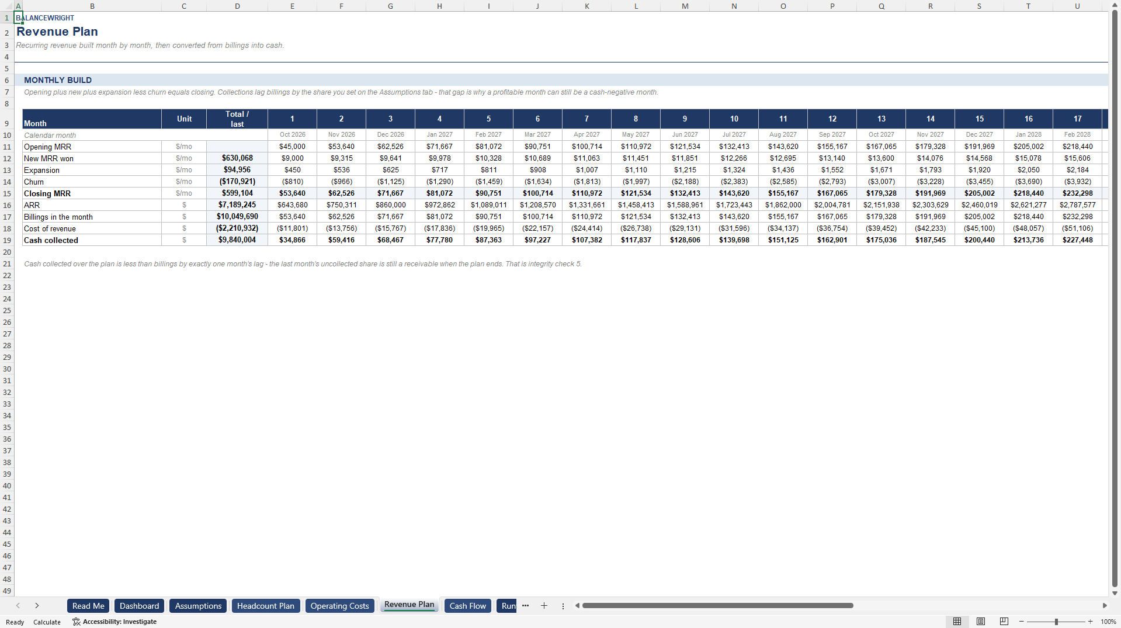1121x628 pixels.
Task: Click vertical scrollbar up arrow
Action: click(x=1115, y=5)
